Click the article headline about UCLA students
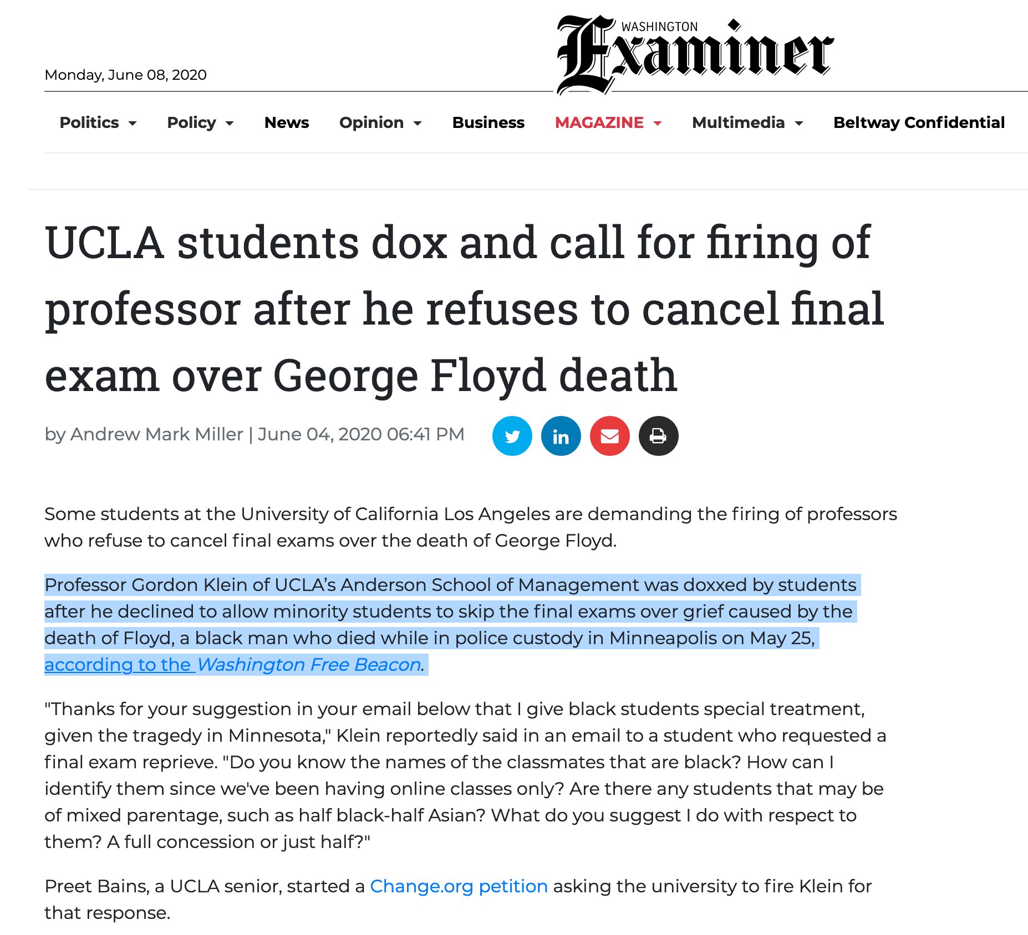The width and height of the screenshot is (1028, 935). (x=459, y=309)
